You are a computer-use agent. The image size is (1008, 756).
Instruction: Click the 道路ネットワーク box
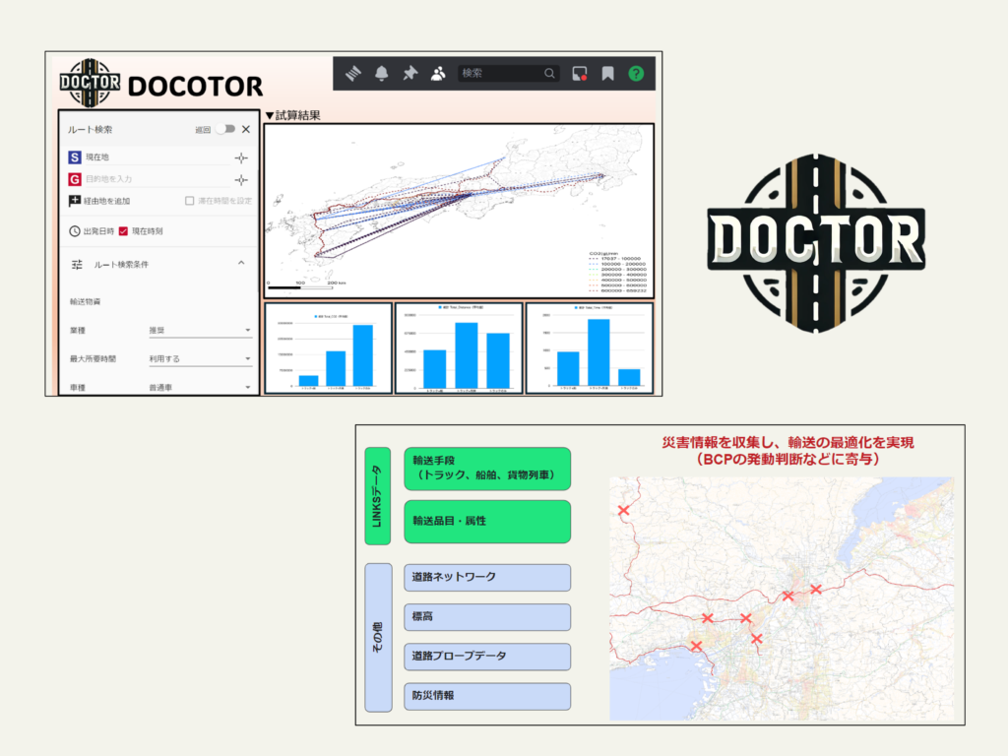point(487,577)
